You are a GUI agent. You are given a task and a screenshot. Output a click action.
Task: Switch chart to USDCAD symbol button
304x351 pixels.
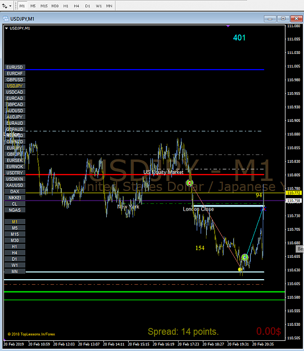[15, 92]
